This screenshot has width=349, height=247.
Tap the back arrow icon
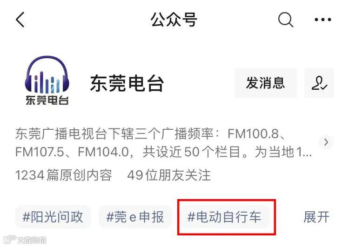20,20
